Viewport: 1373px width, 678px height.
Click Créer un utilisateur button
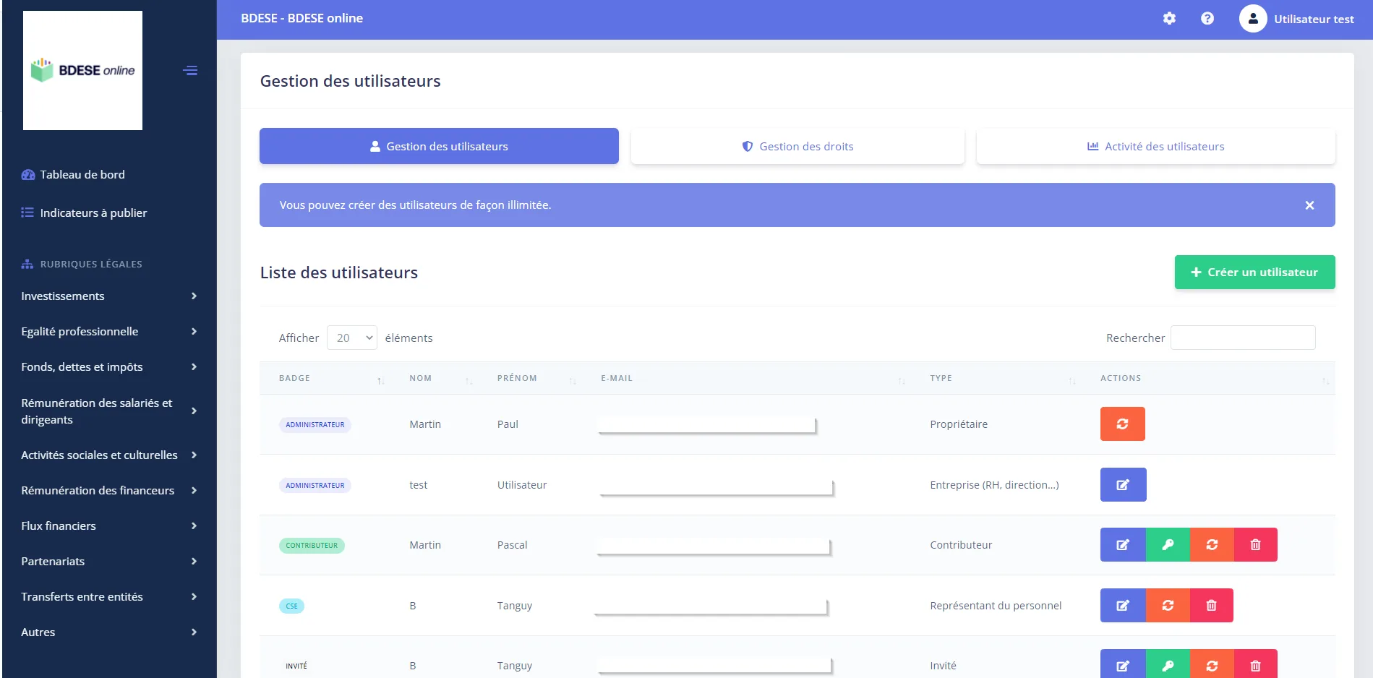(1254, 273)
